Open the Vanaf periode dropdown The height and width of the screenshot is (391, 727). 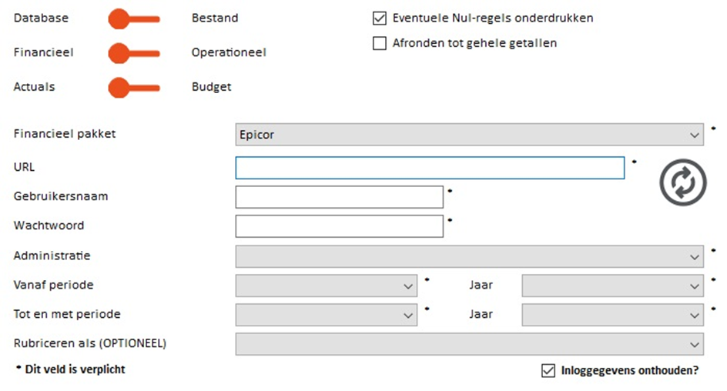327,286
